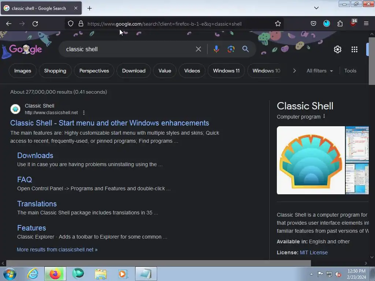
Task: Click the horizontal page scrollbar
Action: (158, 263)
